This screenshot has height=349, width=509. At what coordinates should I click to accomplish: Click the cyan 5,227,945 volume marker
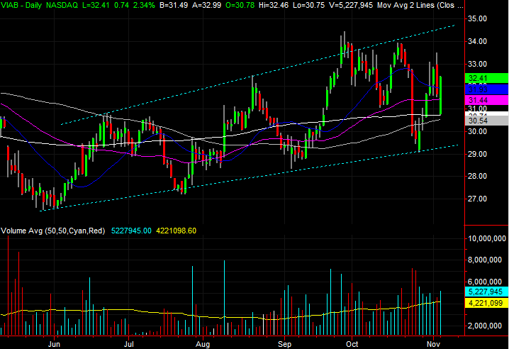point(486,292)
